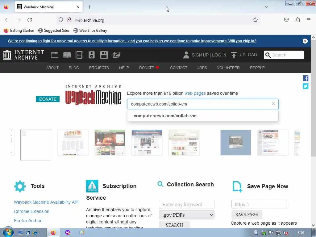Click the SIGN UP link
The width and height of the screenshot is (316, 237).
tap(200, 55)
